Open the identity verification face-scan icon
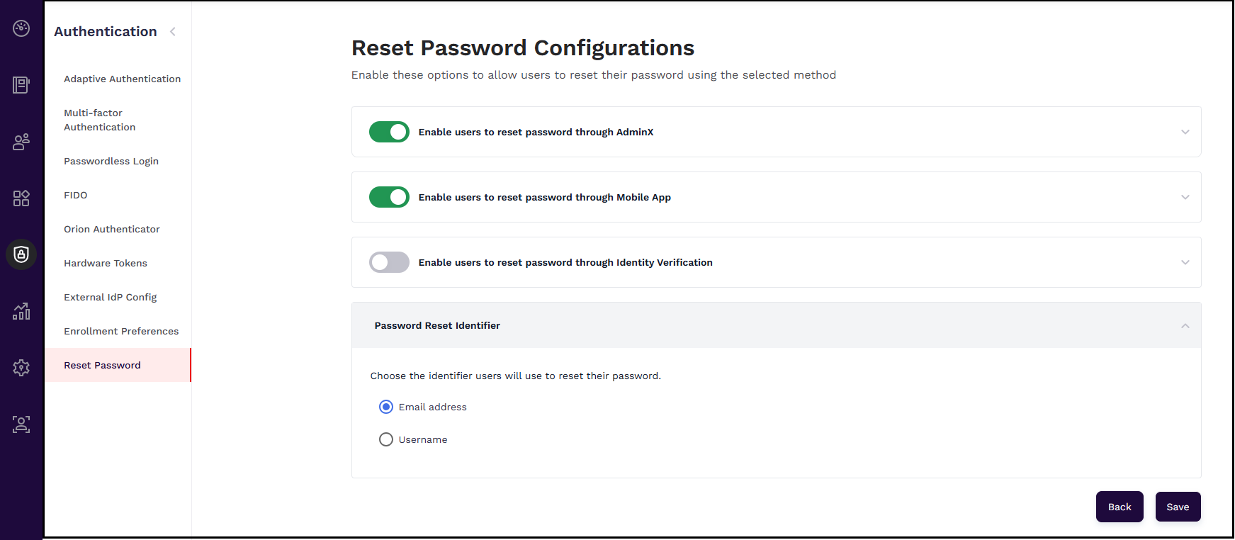This screenshot has width=1235, height=540. (21, 424)
